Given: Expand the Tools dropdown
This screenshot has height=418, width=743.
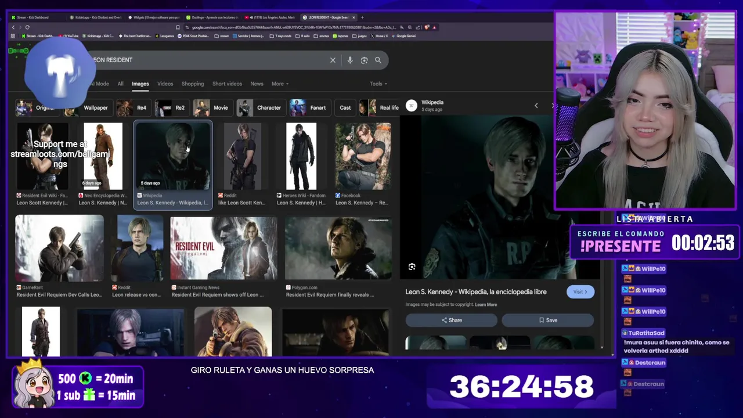Looking at the screenshot, I should [378, 84].
